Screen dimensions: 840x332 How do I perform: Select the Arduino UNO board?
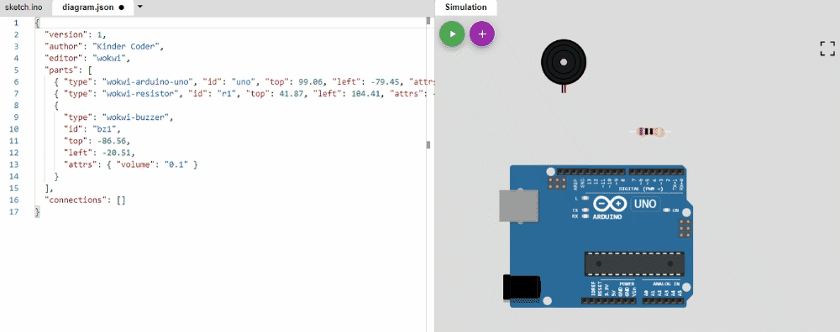pyautogui.click(x=596, y=236)
